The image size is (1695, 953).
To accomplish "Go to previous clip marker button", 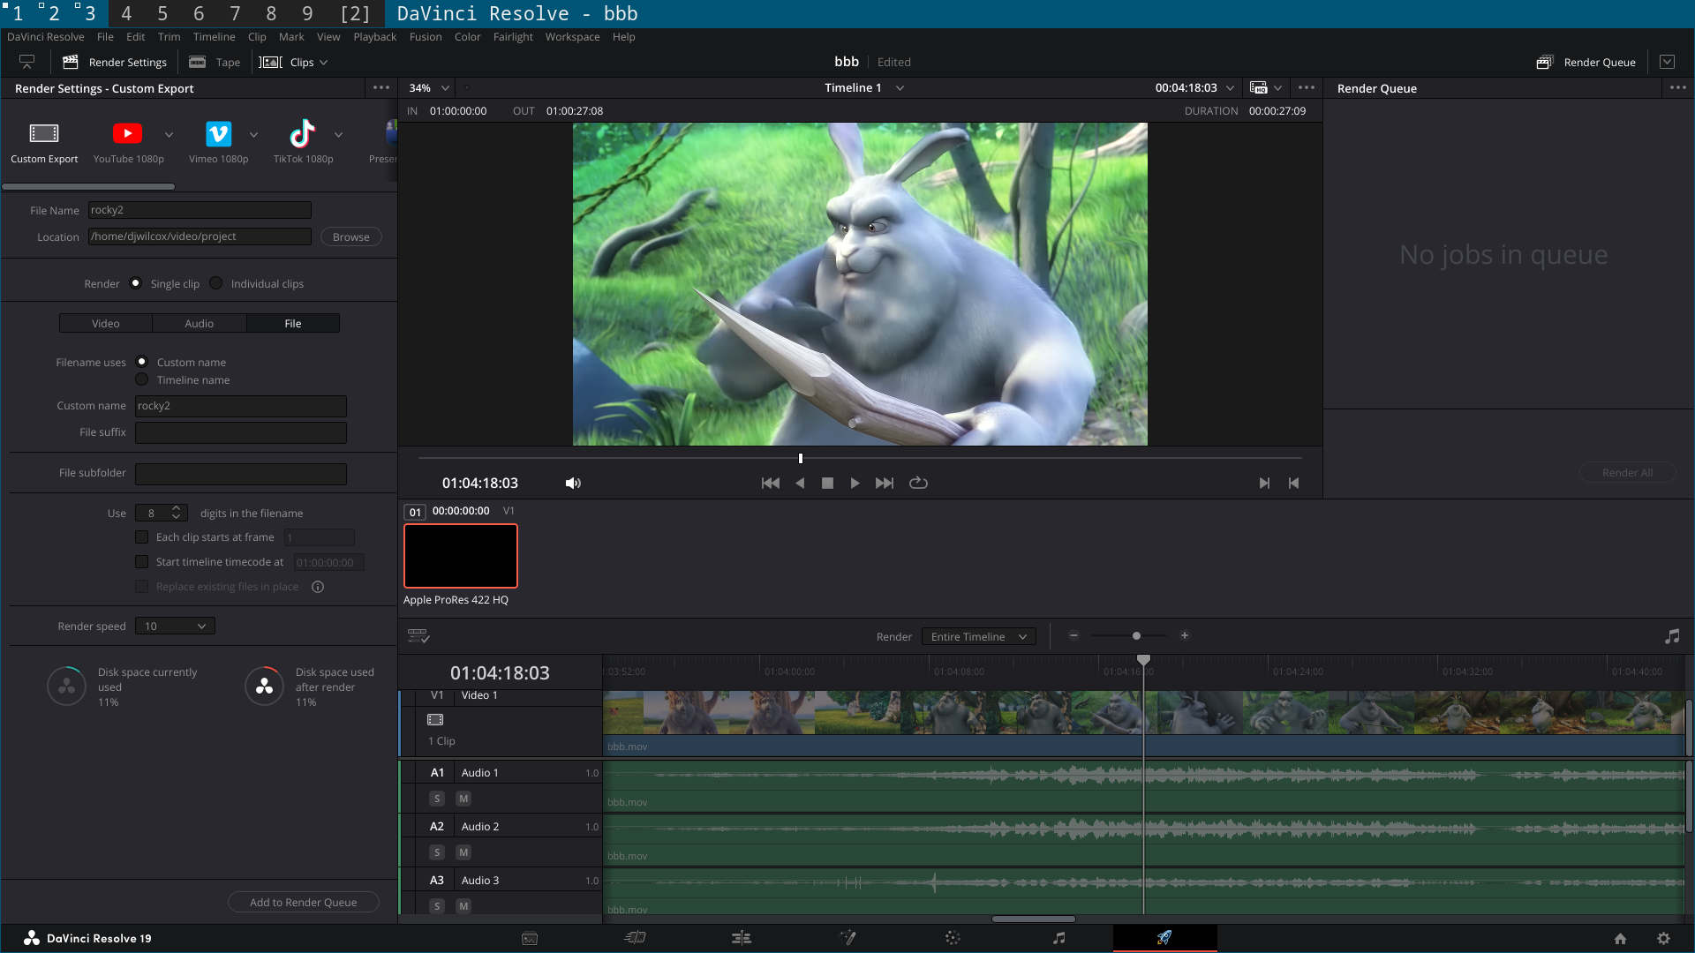I will 1294,484.
